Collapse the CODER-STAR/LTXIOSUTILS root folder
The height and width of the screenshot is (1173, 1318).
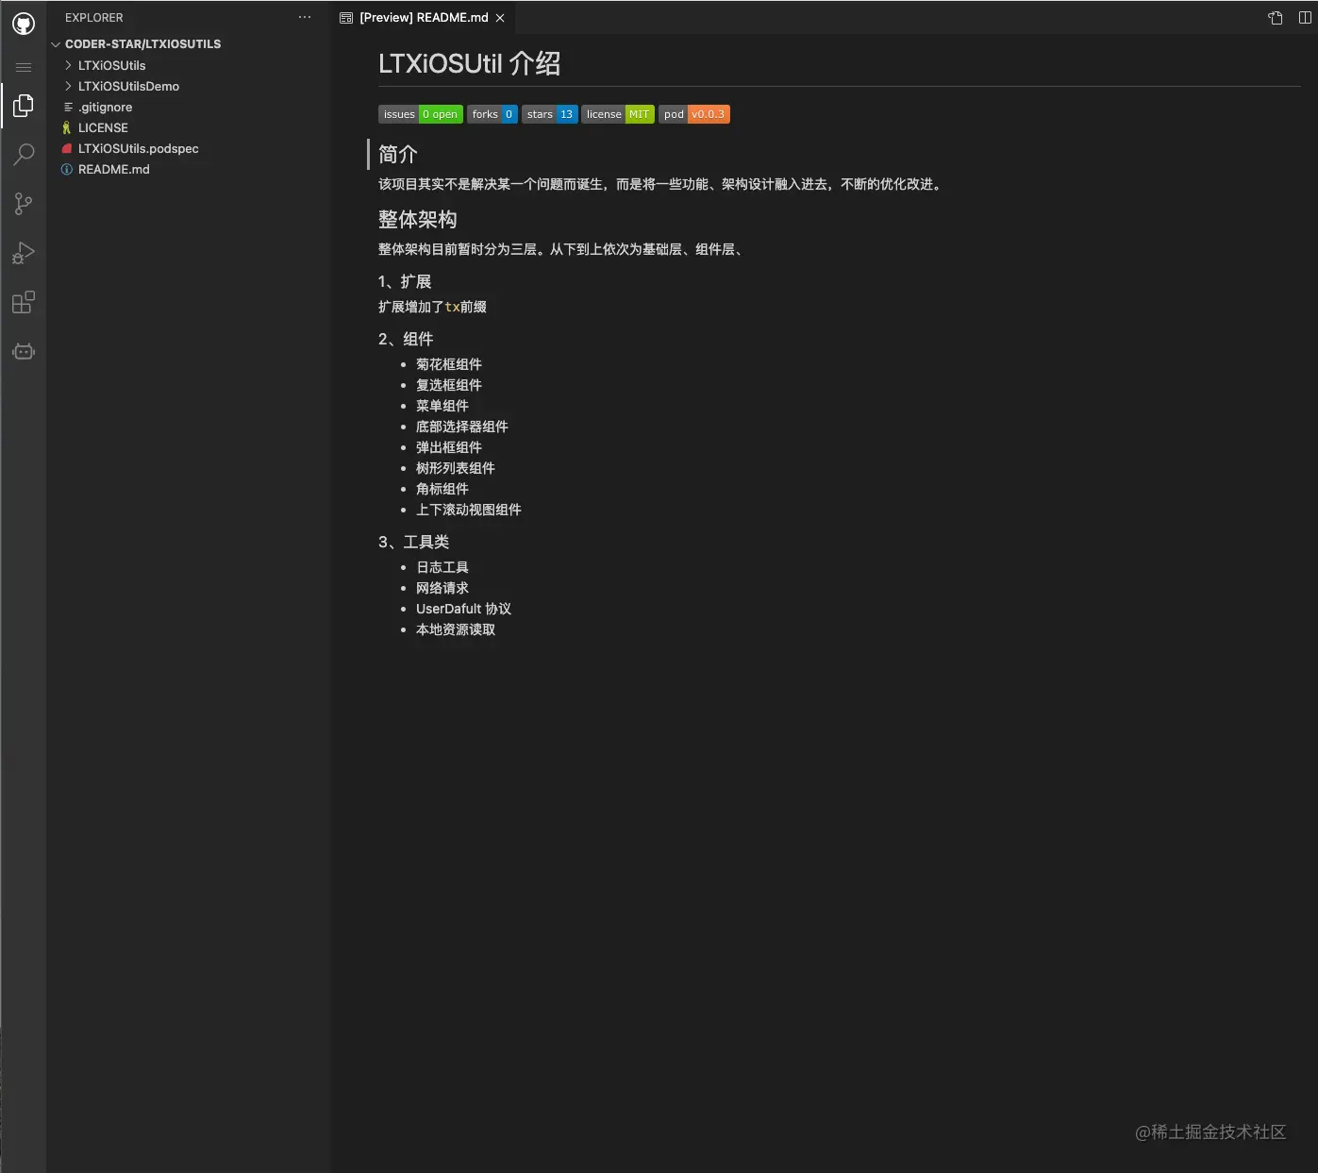point(56,43)
